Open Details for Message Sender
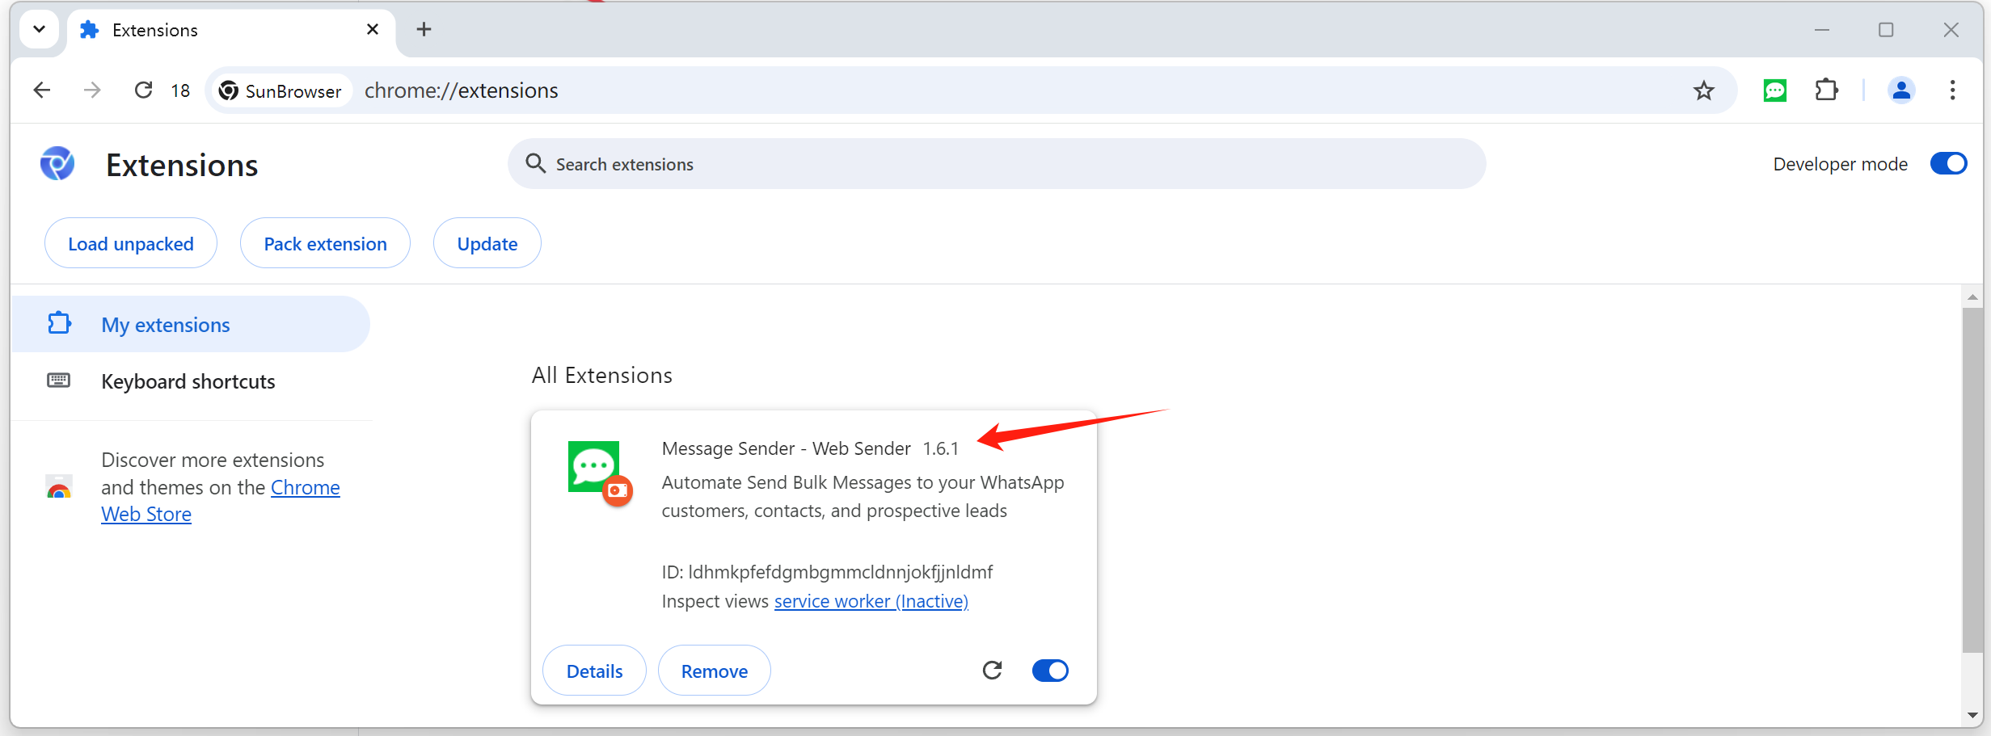 tap(594, 671)
